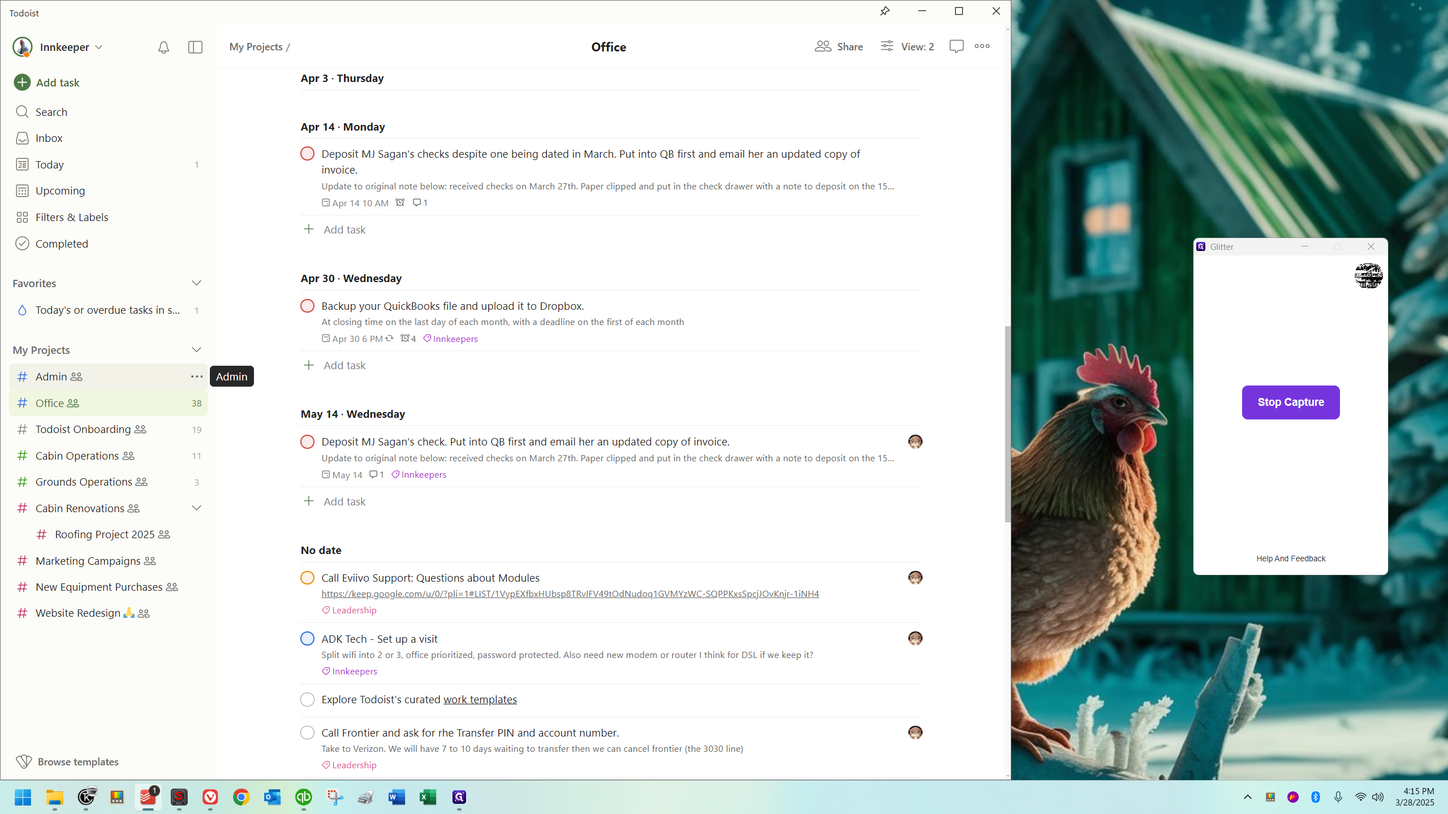This screenshot has height=814, width=1448.
Task: Open the Office project
Action: tap(108, 403)
